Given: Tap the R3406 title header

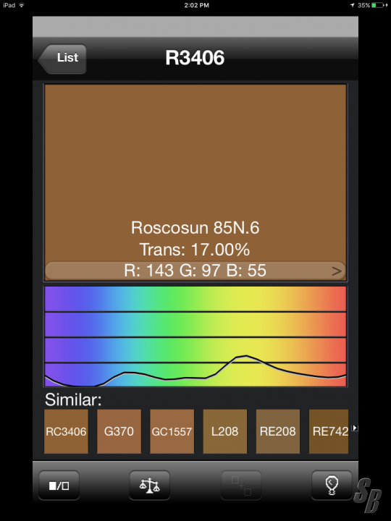Looking at the screenshot, I should pos(195,58).
